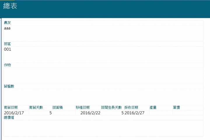Click the empty 總價值 field

[103, 128]
